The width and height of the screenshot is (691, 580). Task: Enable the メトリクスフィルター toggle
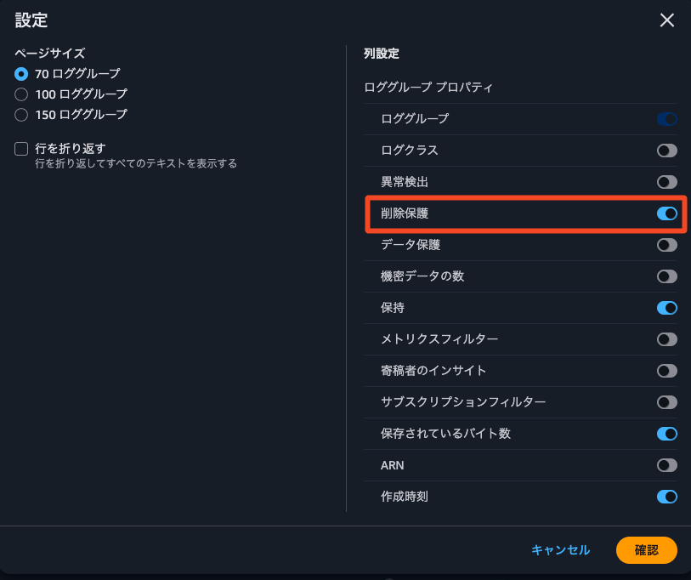coord(666,339)
